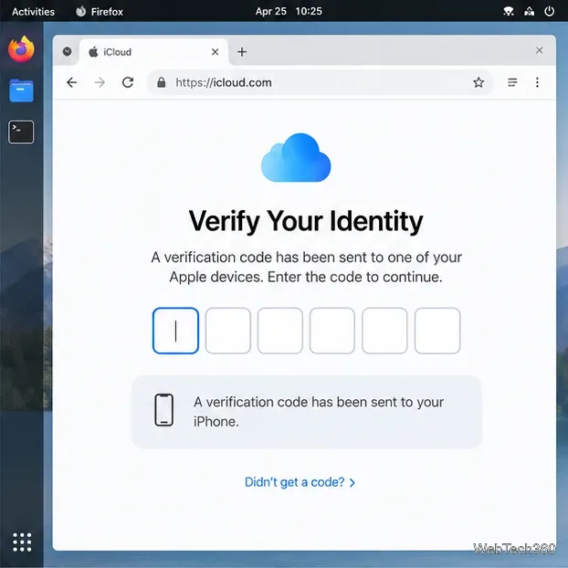Click text "A verification code has been sent to your iPhone."
This screenshot has height=568, width=568.
[319, 412]
